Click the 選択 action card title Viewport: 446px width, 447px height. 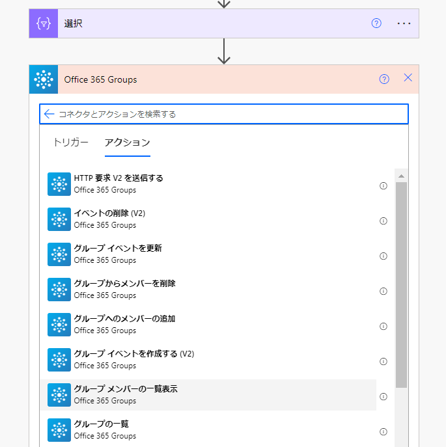click(x=74, y=23)
